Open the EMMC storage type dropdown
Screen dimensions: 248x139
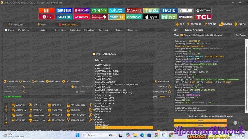(x=165, y=97)
